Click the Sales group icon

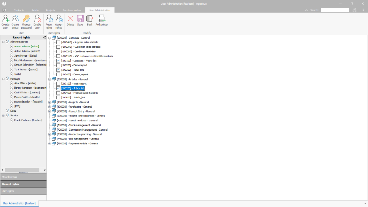7,111
